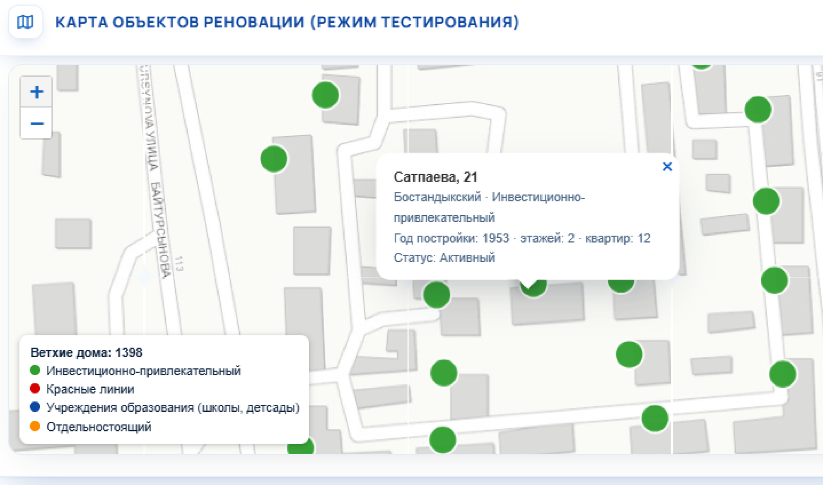Click the Статус: Активный line in popup

tap(444, 257)
